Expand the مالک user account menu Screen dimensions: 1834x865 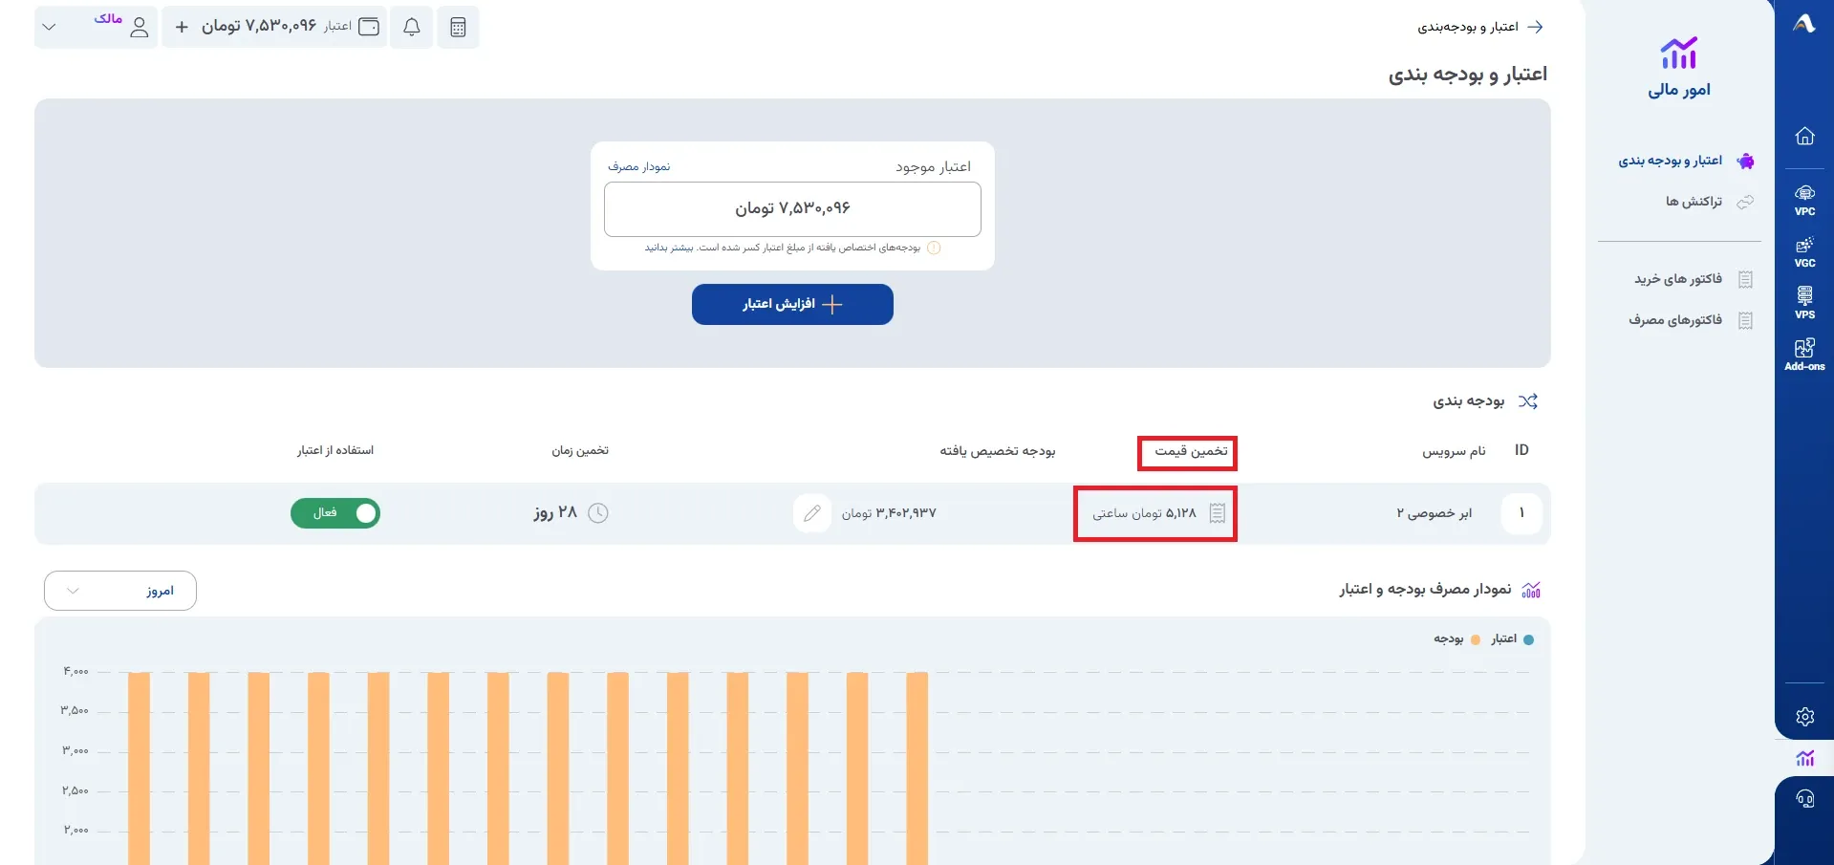point(96,27)
